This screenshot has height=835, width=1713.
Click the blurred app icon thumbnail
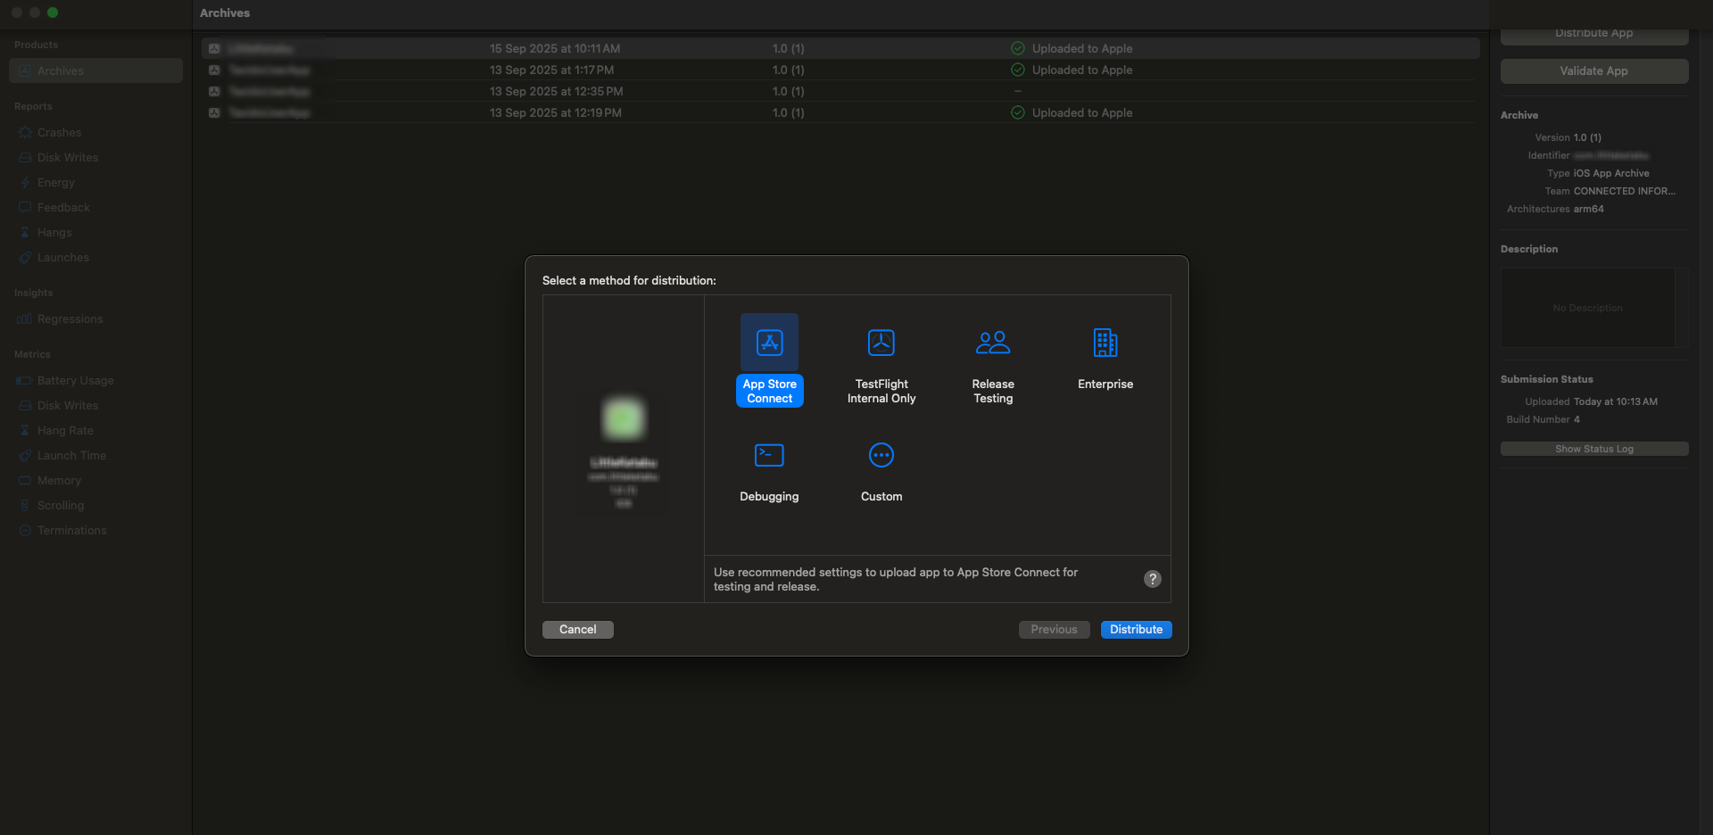click(623, 418)
